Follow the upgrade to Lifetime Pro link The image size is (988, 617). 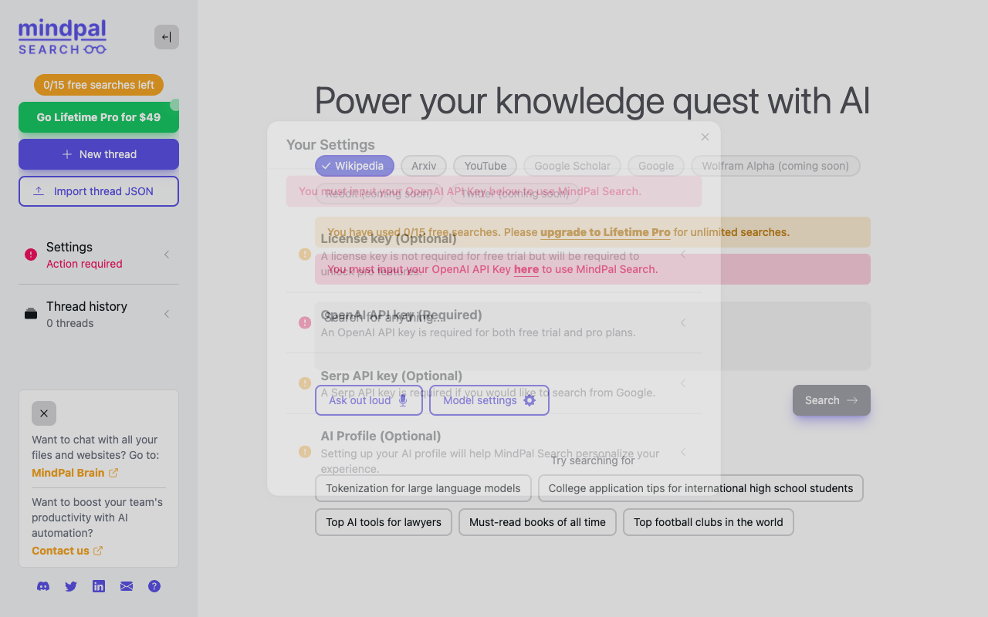pyautogui.click(x=605, y=232)
